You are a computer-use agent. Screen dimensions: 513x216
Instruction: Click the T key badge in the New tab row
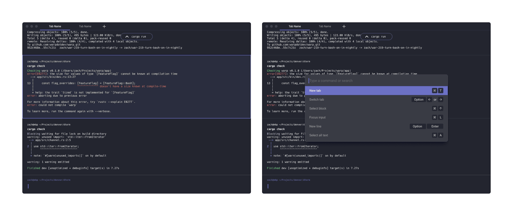click(x=441, y=91)
